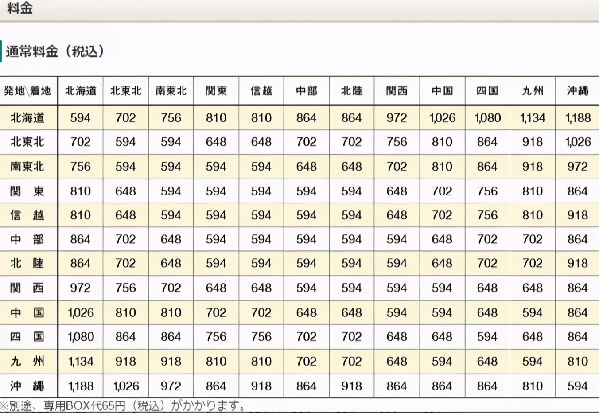599x413 pixels.
Task: Click the 信越 row label
Action: coord(29,215)
